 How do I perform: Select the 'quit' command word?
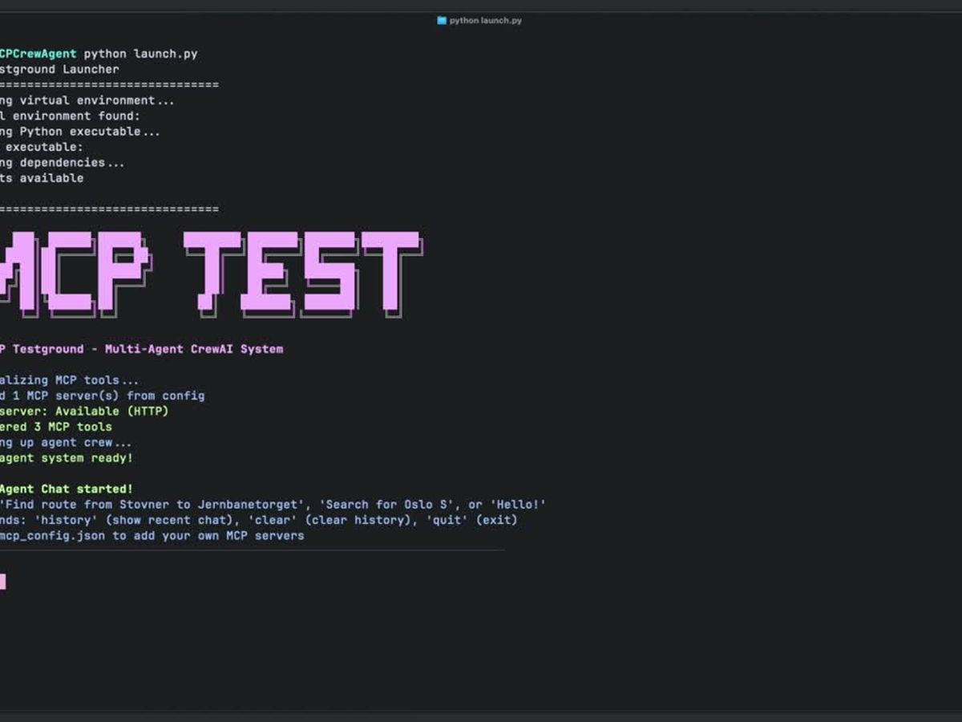click(447, 520)
